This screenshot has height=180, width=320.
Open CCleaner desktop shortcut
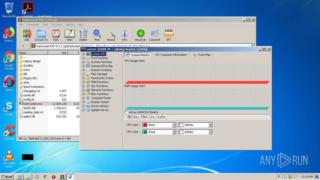coord(9,132)
